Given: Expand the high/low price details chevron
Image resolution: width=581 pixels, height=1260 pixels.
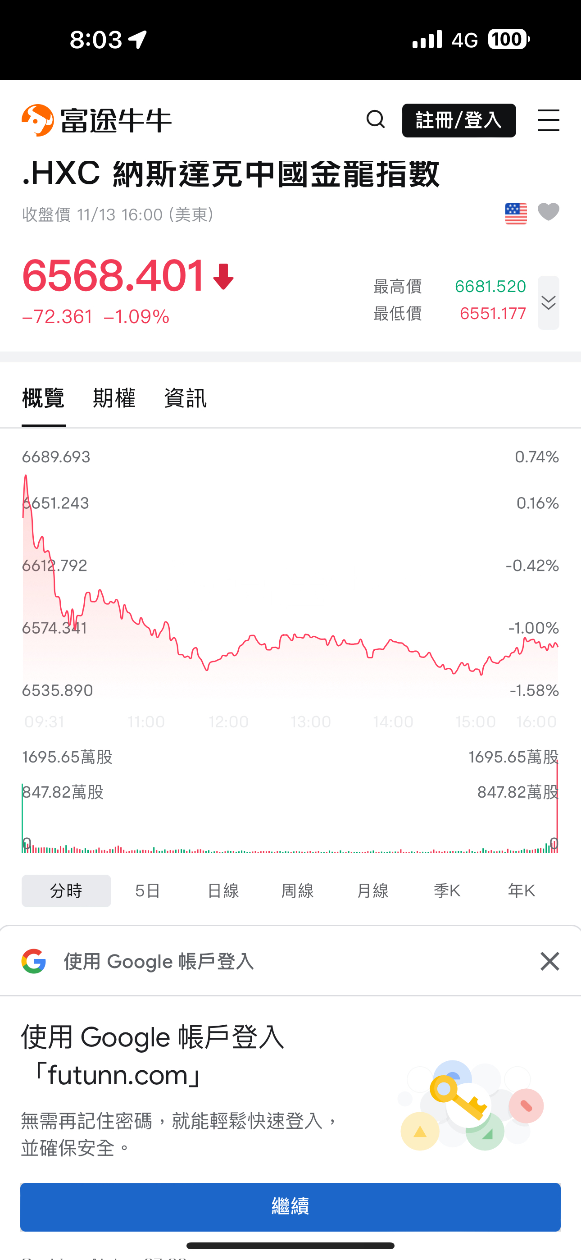Looking at the screenshot, I should (x=548, y=303).
